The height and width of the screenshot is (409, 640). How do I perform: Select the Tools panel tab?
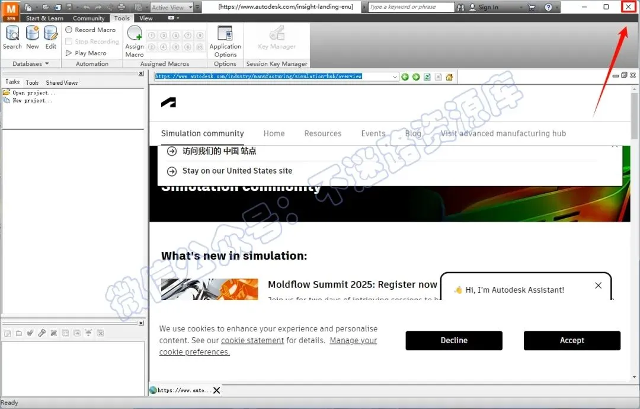point(32,82)
